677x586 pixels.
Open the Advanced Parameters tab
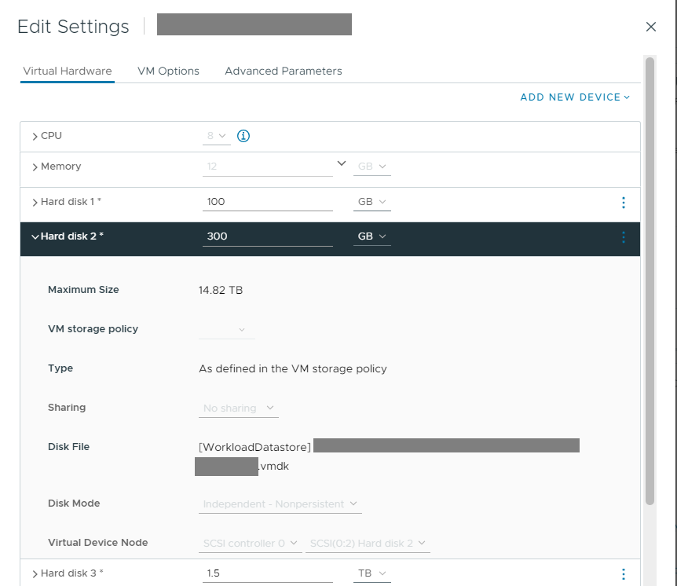283,71
